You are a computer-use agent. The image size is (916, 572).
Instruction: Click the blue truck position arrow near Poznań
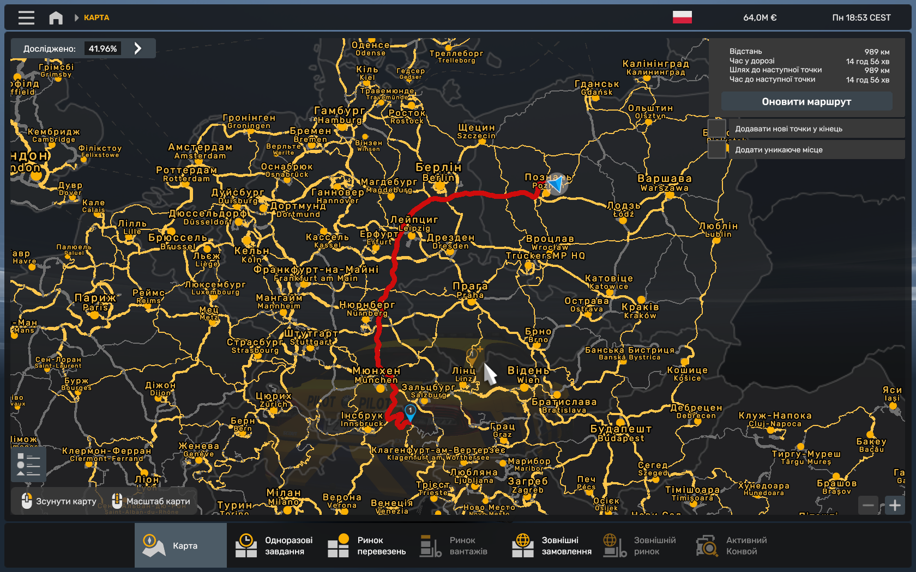[x=556, y=184]
